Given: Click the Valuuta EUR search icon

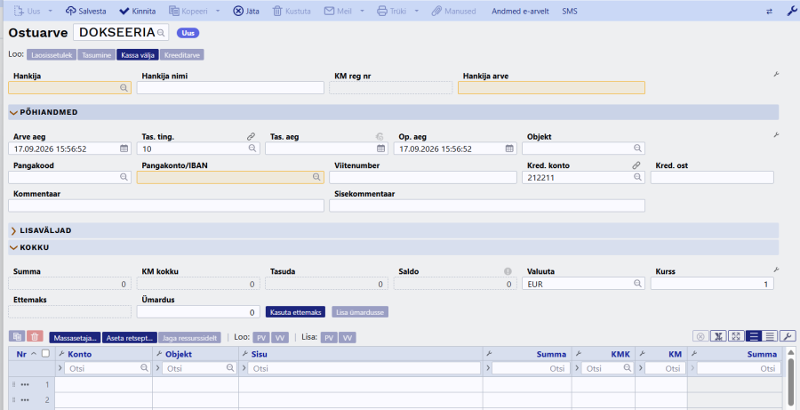Looking at the screenshot, I should (x=637, y=284).
